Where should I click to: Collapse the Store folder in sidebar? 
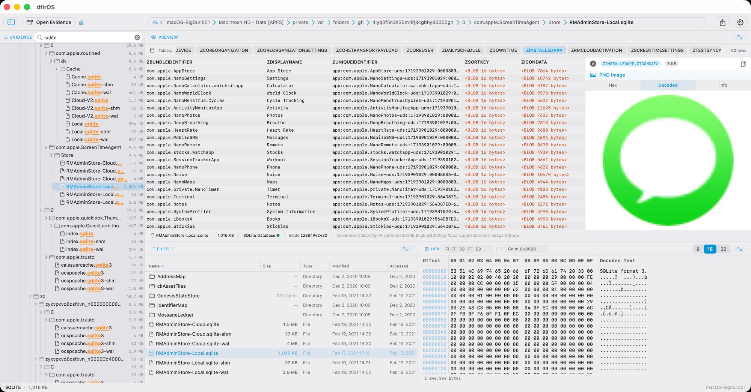(x=51, y=155)
